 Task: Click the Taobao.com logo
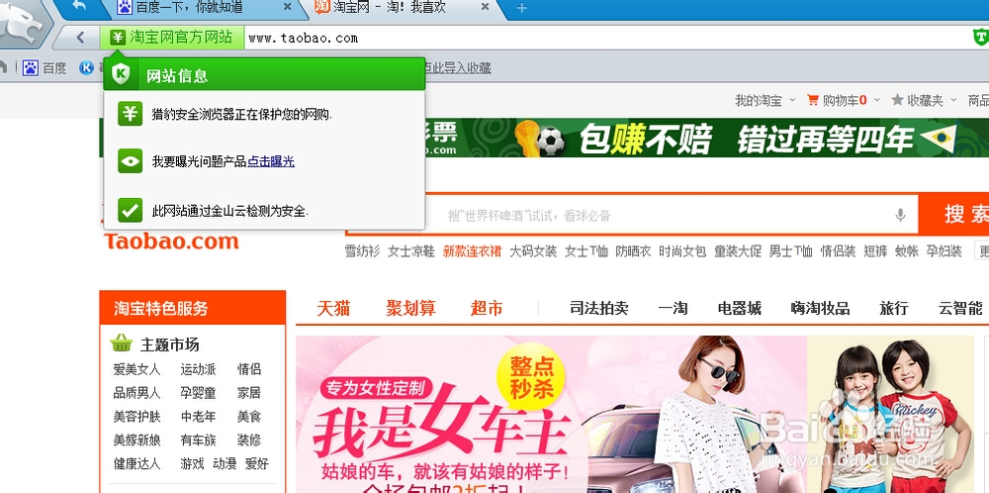coord(171,241)
